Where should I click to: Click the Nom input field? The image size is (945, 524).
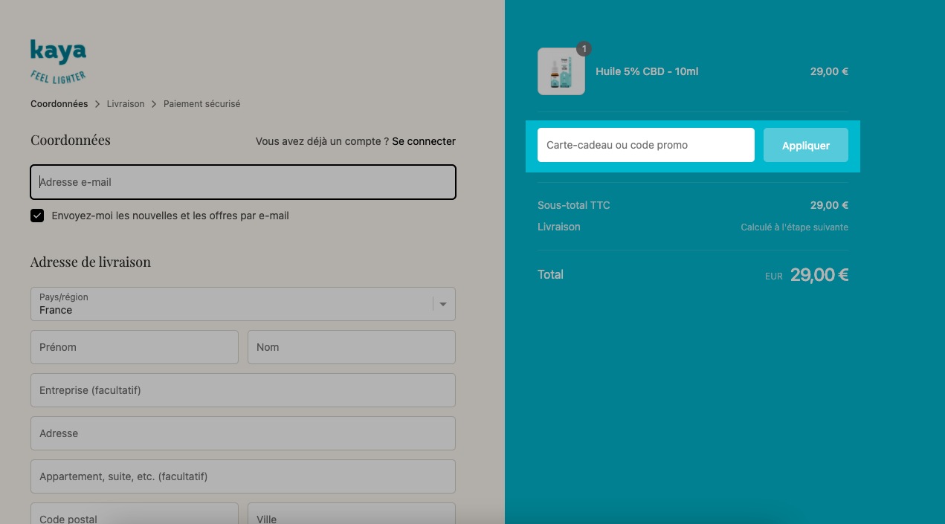coord(352,347)
